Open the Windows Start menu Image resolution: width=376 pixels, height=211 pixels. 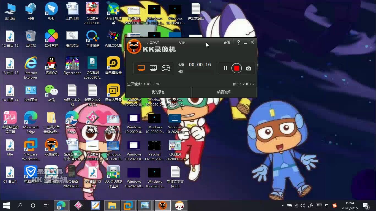(7, 206)
